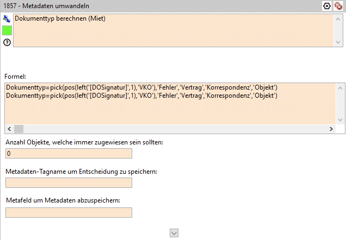
Task: Click the 'Anzahl Objekte' number field
Action: [69, 153]
